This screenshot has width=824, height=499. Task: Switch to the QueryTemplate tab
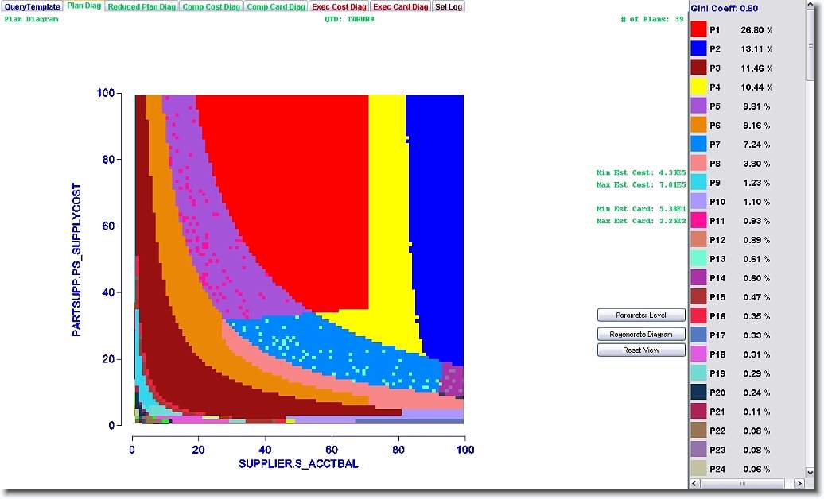coord(32,6)
